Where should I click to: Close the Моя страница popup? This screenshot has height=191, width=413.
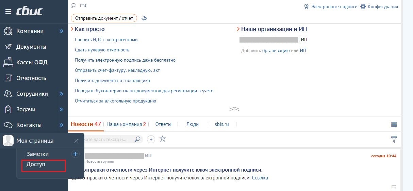pyautogui.click(x=76, y=141)
